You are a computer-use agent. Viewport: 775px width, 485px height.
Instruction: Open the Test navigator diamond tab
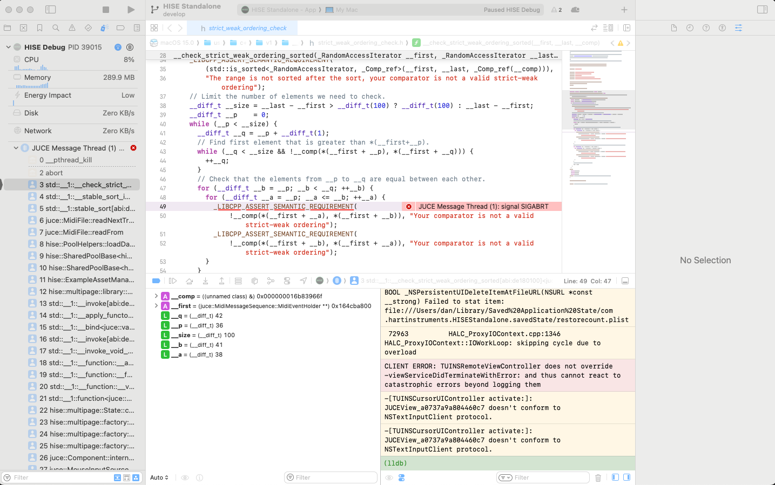[89, 28]
